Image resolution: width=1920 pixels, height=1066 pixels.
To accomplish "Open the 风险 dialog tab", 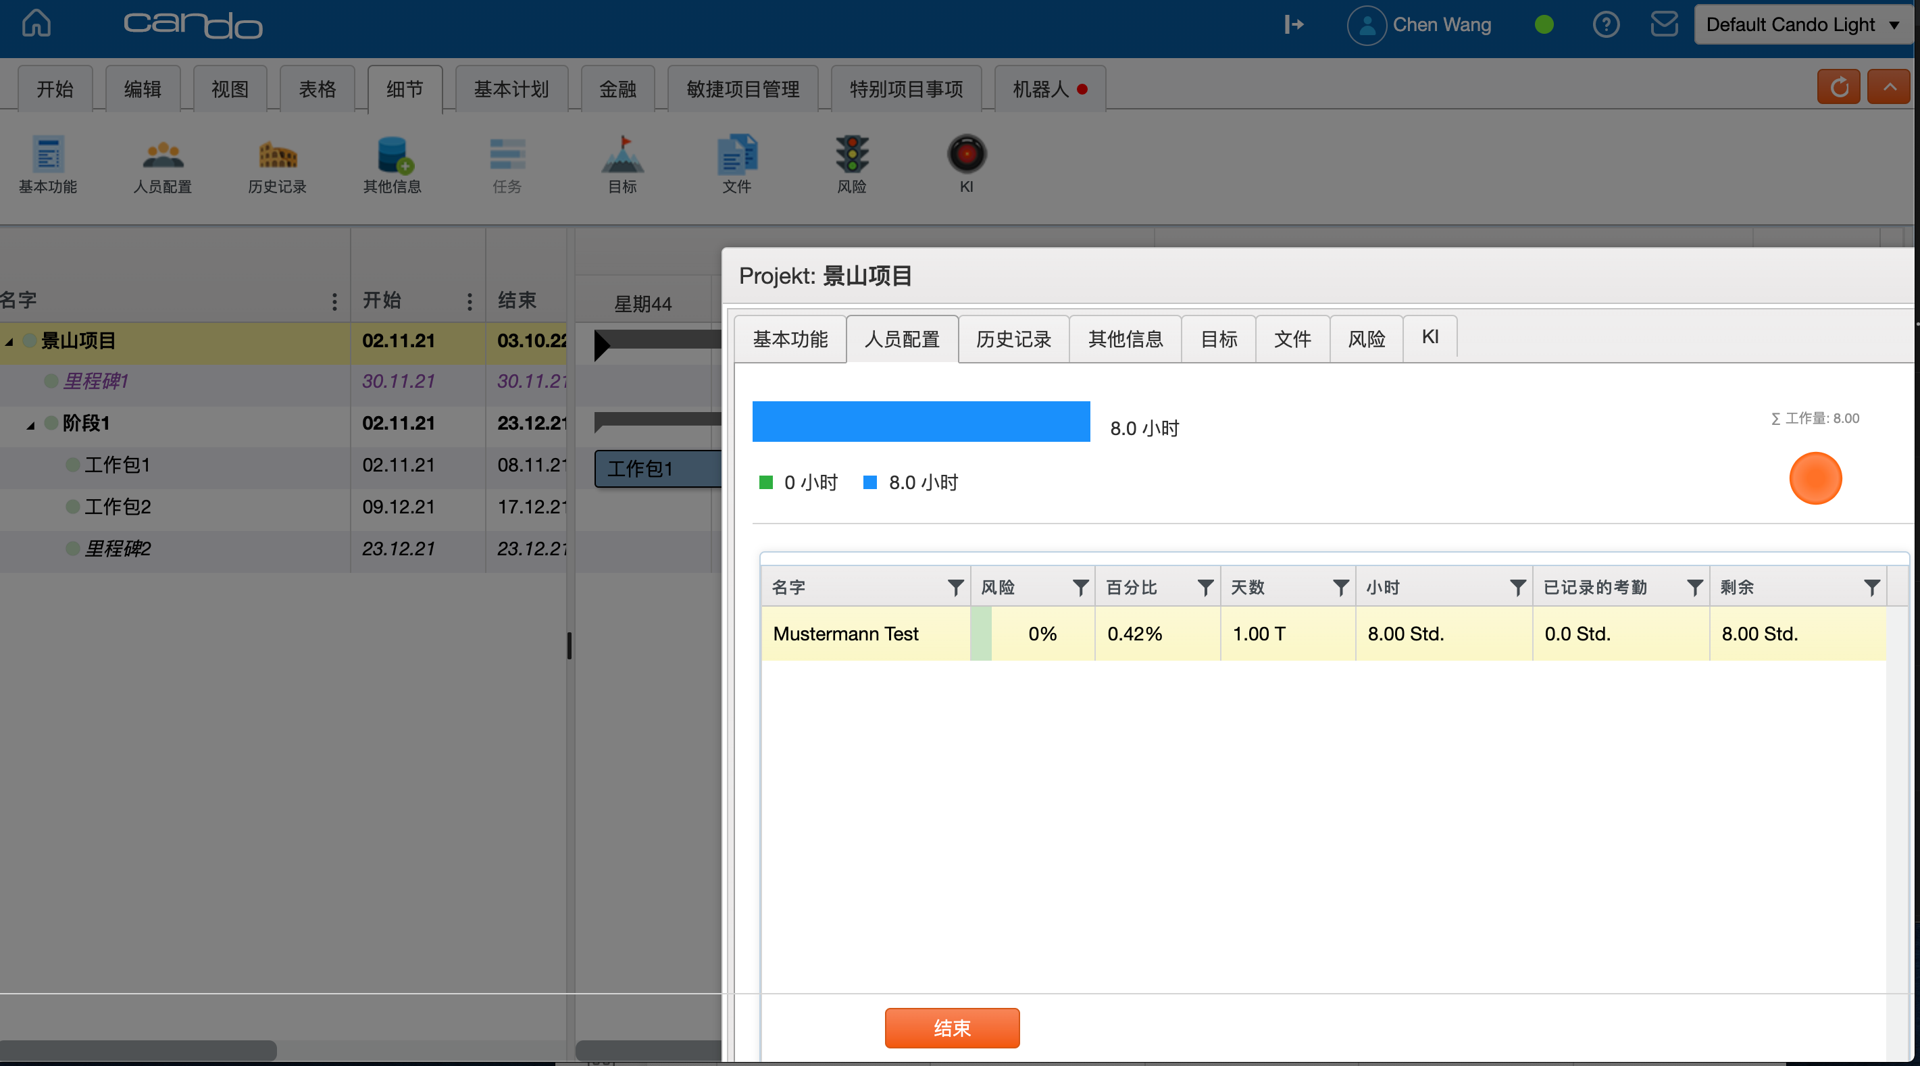I will (1366, 339).
